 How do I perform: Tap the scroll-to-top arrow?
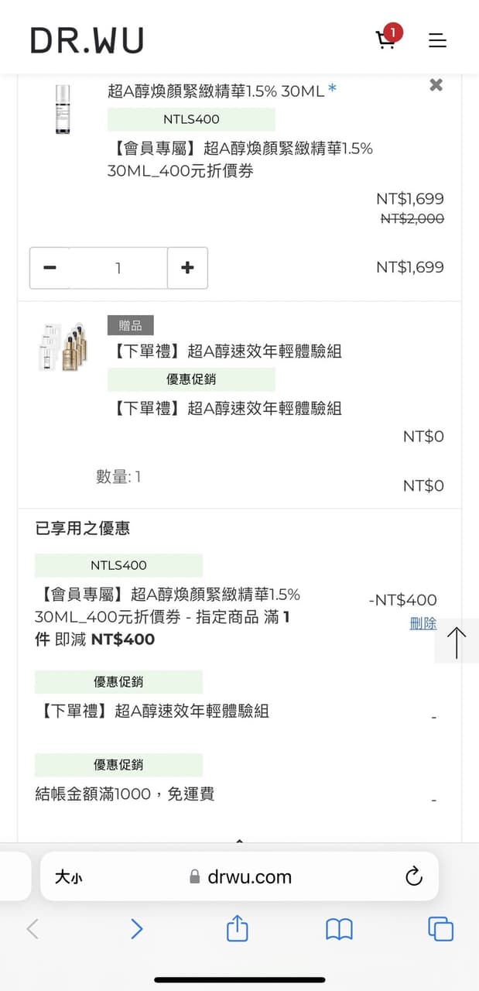pos(456,641)
